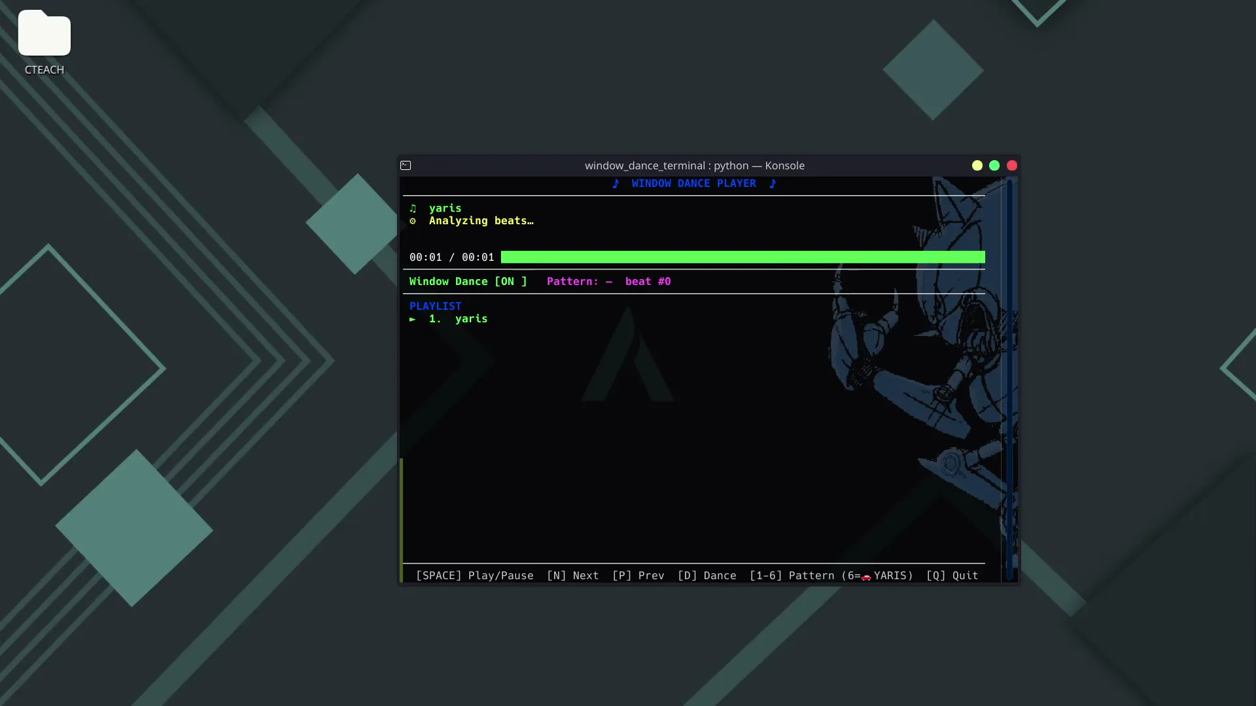This screenshot has width=1256, height=706.
Task: Click the Konsole window title text
Action: point(694,166)
